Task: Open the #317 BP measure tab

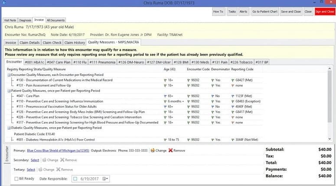Action: (x=261, y=62)
